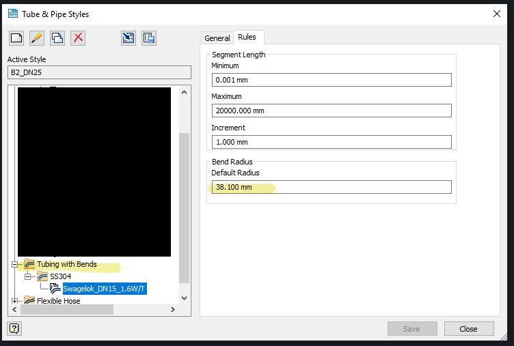Screen dimensions: 514x346
Task: Click the Import styles icon
Action: click(128, 38)
